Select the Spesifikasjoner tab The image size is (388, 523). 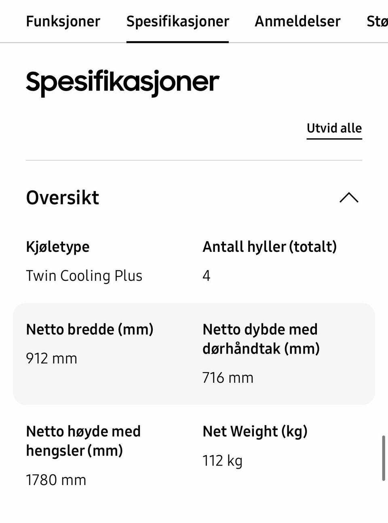point(177,21)
